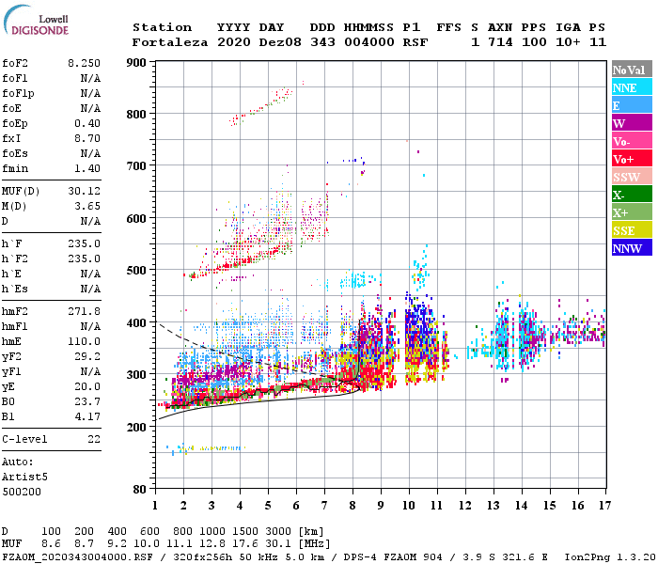The height and width of the screenshot is (564, 658).
Task: Click the 004000 time header value
Action: click(x=368, y=42)
